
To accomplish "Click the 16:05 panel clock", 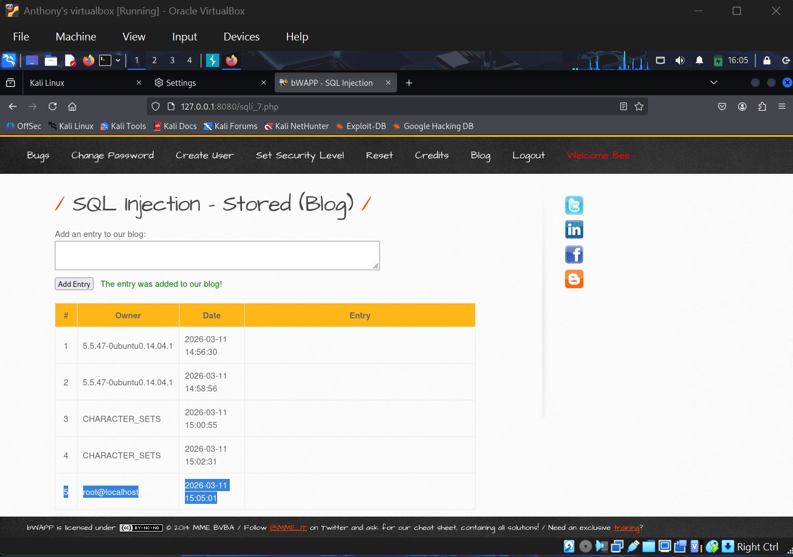I will pos(738,60).
